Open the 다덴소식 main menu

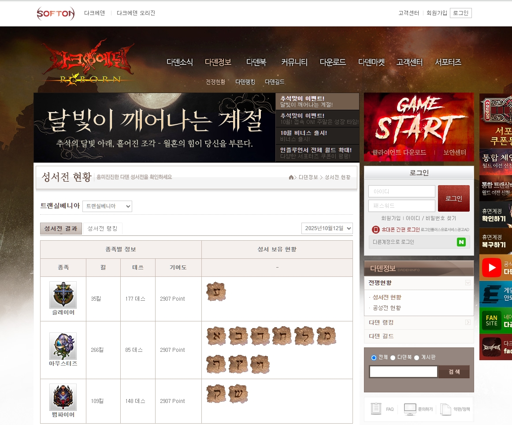tap(180, 62)
